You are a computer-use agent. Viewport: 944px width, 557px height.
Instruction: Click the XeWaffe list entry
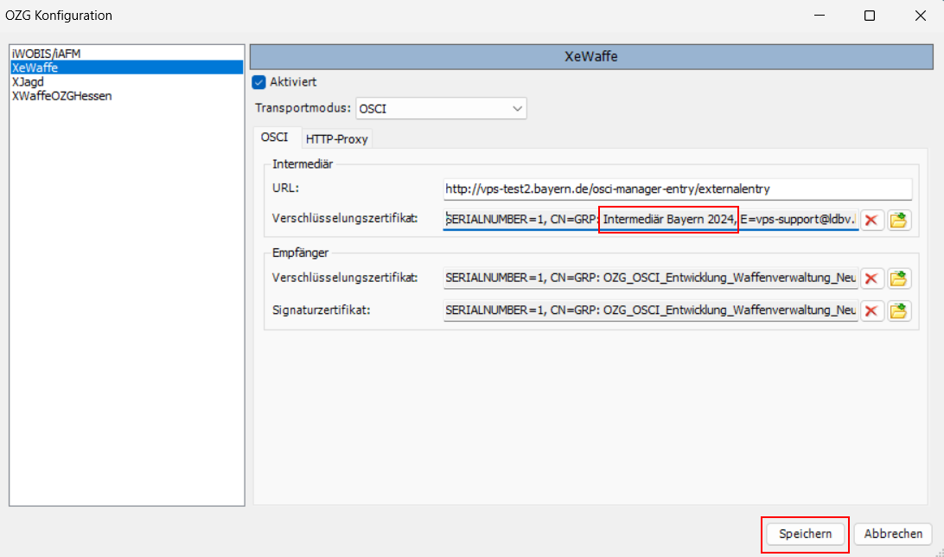click(x=35, y=67)
